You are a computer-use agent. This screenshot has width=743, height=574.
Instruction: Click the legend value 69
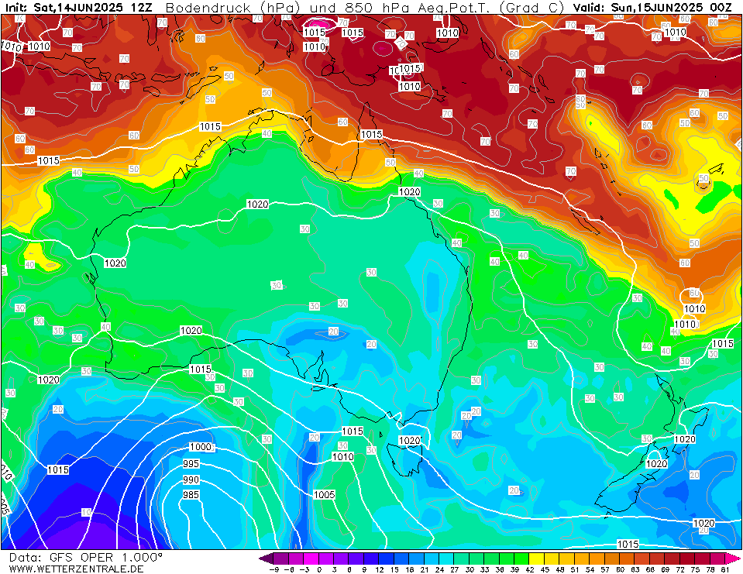(666, 569)
